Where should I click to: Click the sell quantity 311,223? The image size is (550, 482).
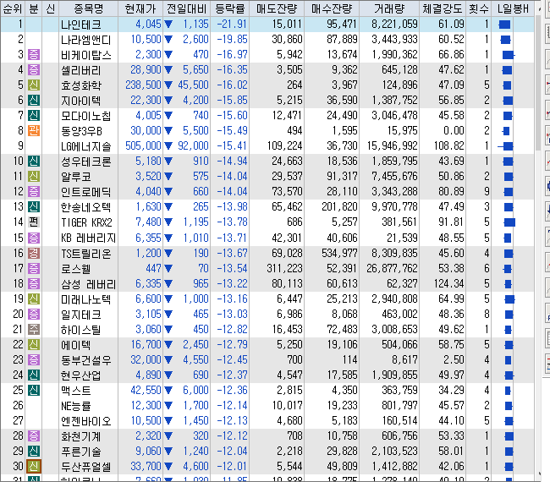[x=284, y=269]
